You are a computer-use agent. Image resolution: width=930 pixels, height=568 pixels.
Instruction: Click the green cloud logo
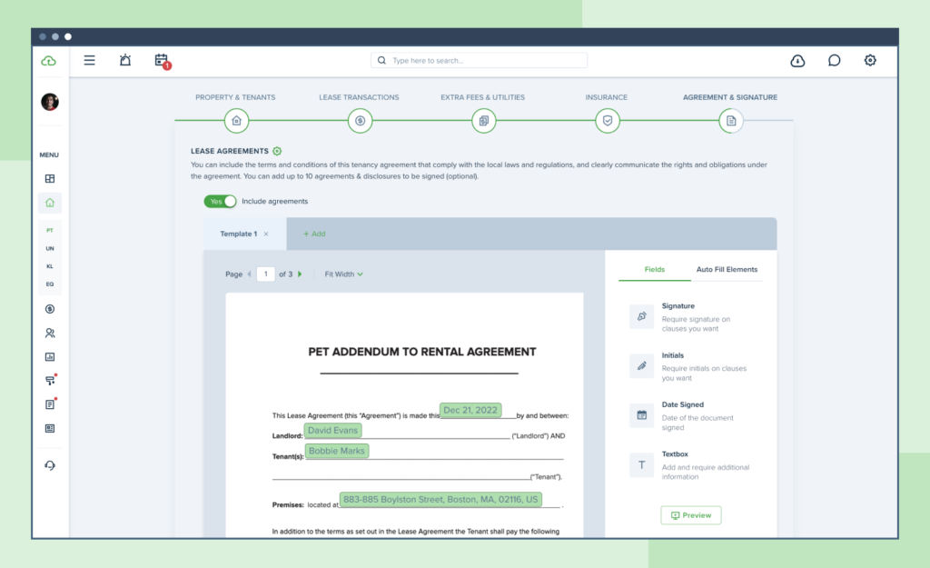(49, 61)
